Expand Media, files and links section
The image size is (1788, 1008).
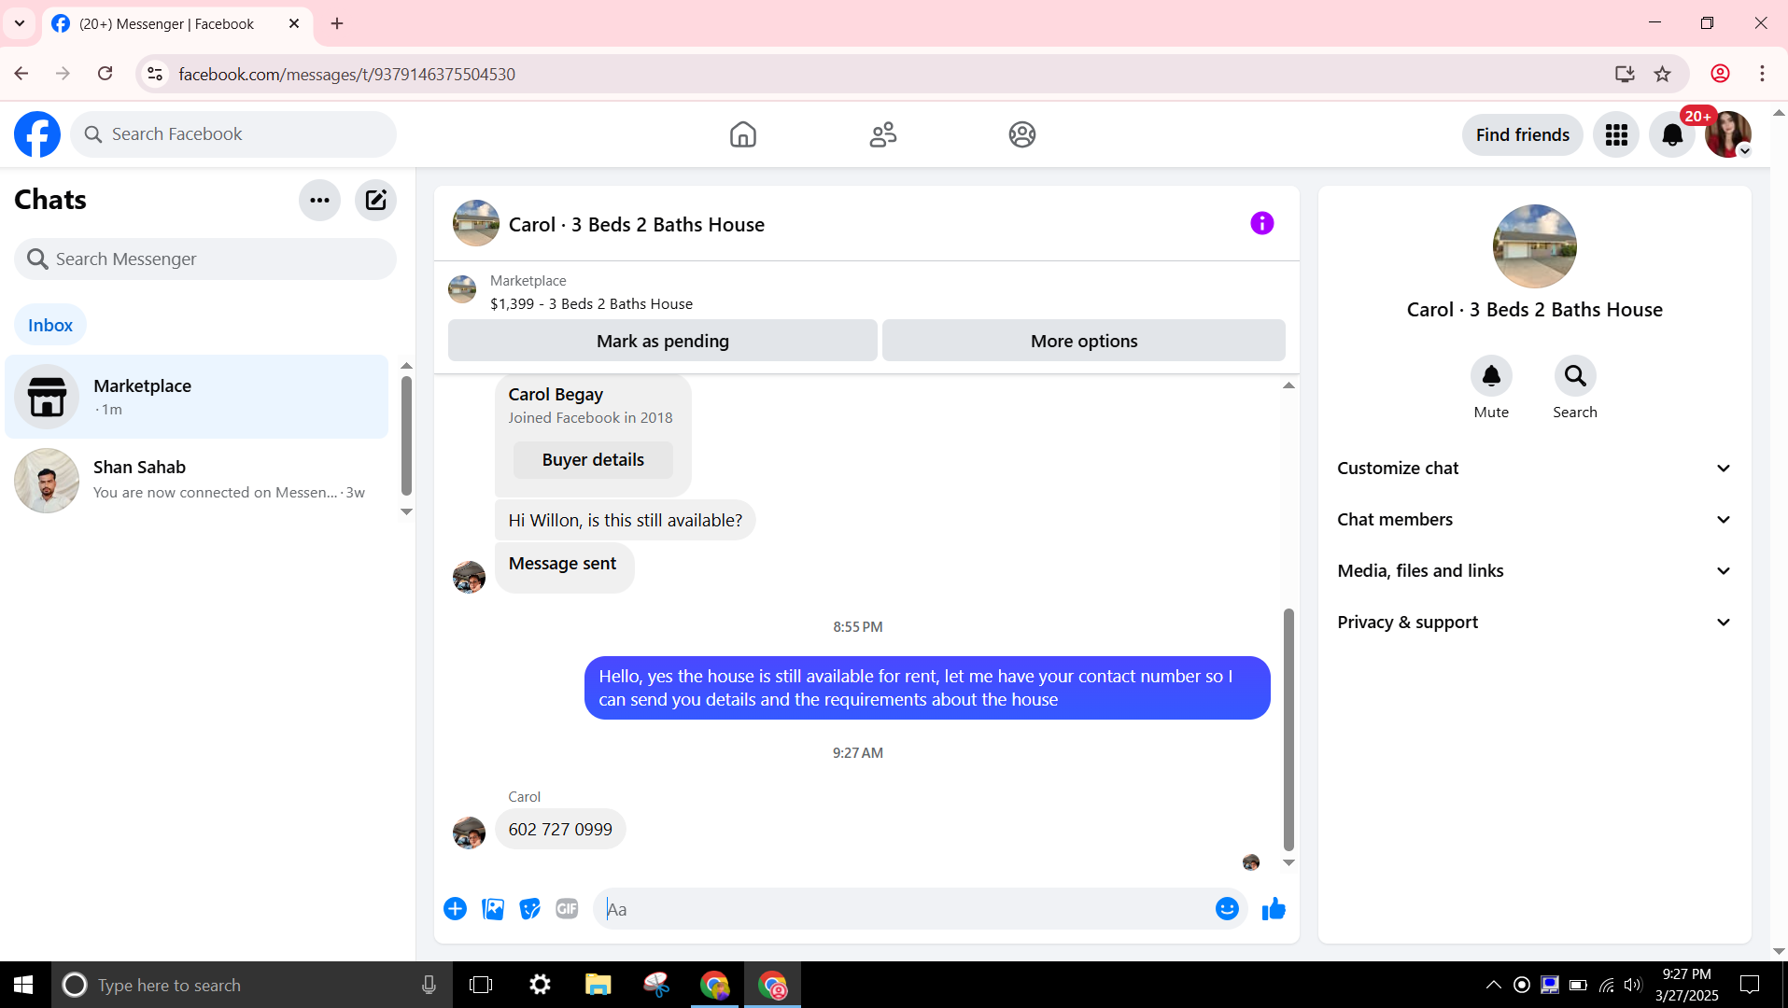pos(1534,571)
